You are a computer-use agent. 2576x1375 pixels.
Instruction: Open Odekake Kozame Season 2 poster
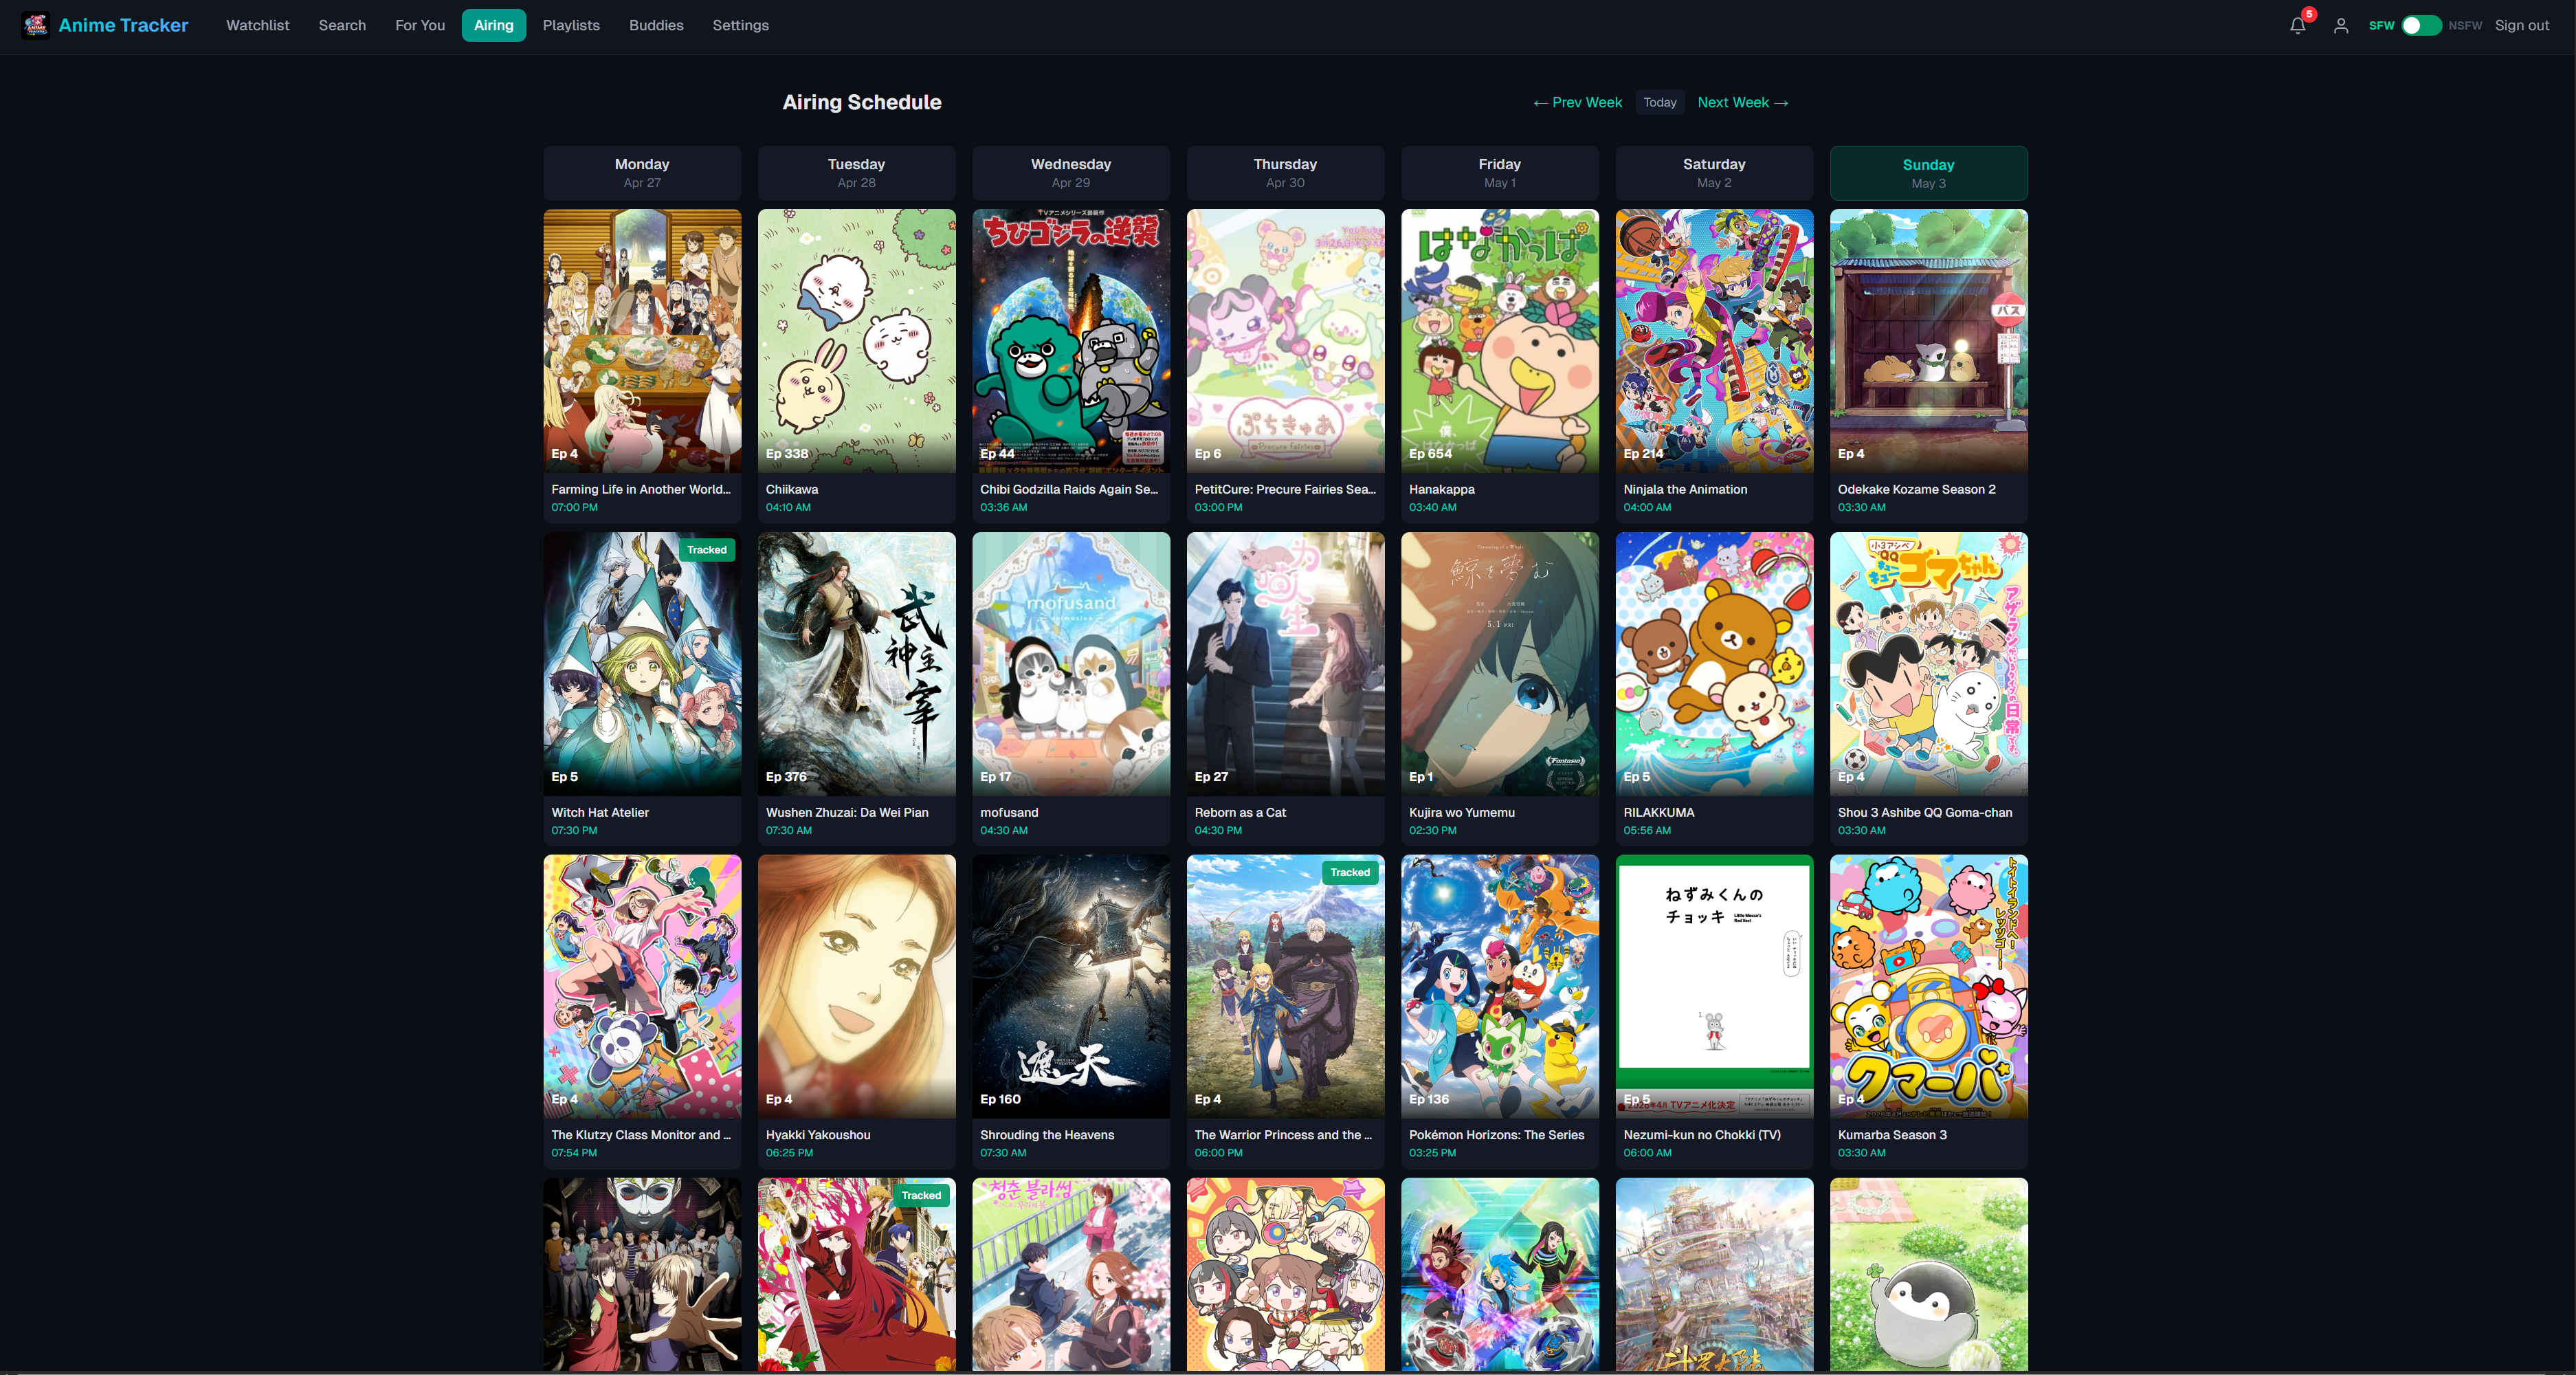tap(1928, 341)
